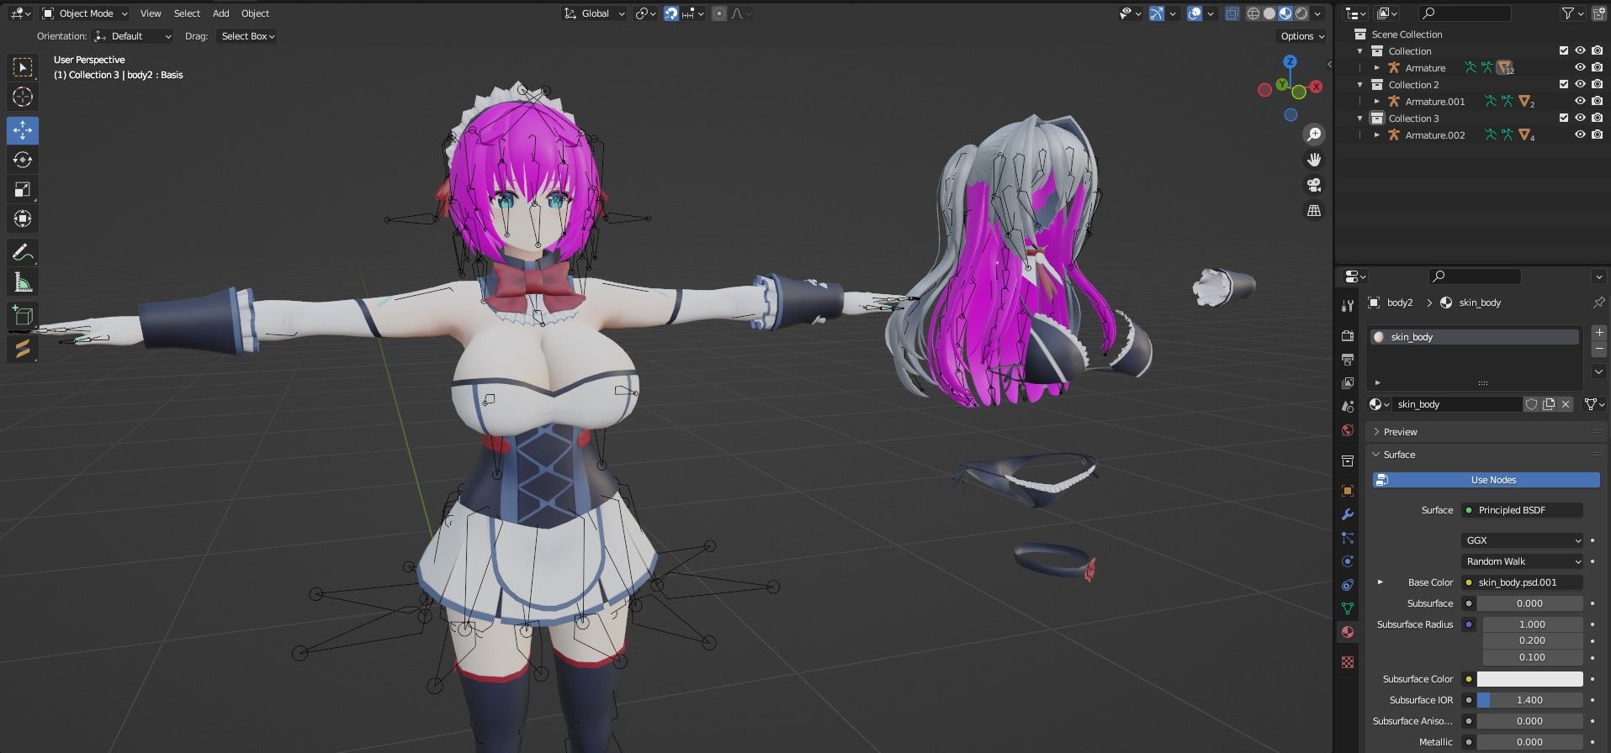Open the Select menu

[x=187, y=13]
